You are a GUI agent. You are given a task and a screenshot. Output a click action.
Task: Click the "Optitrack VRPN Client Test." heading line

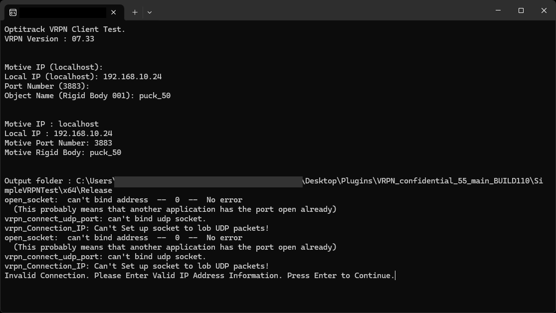point(65,29)
